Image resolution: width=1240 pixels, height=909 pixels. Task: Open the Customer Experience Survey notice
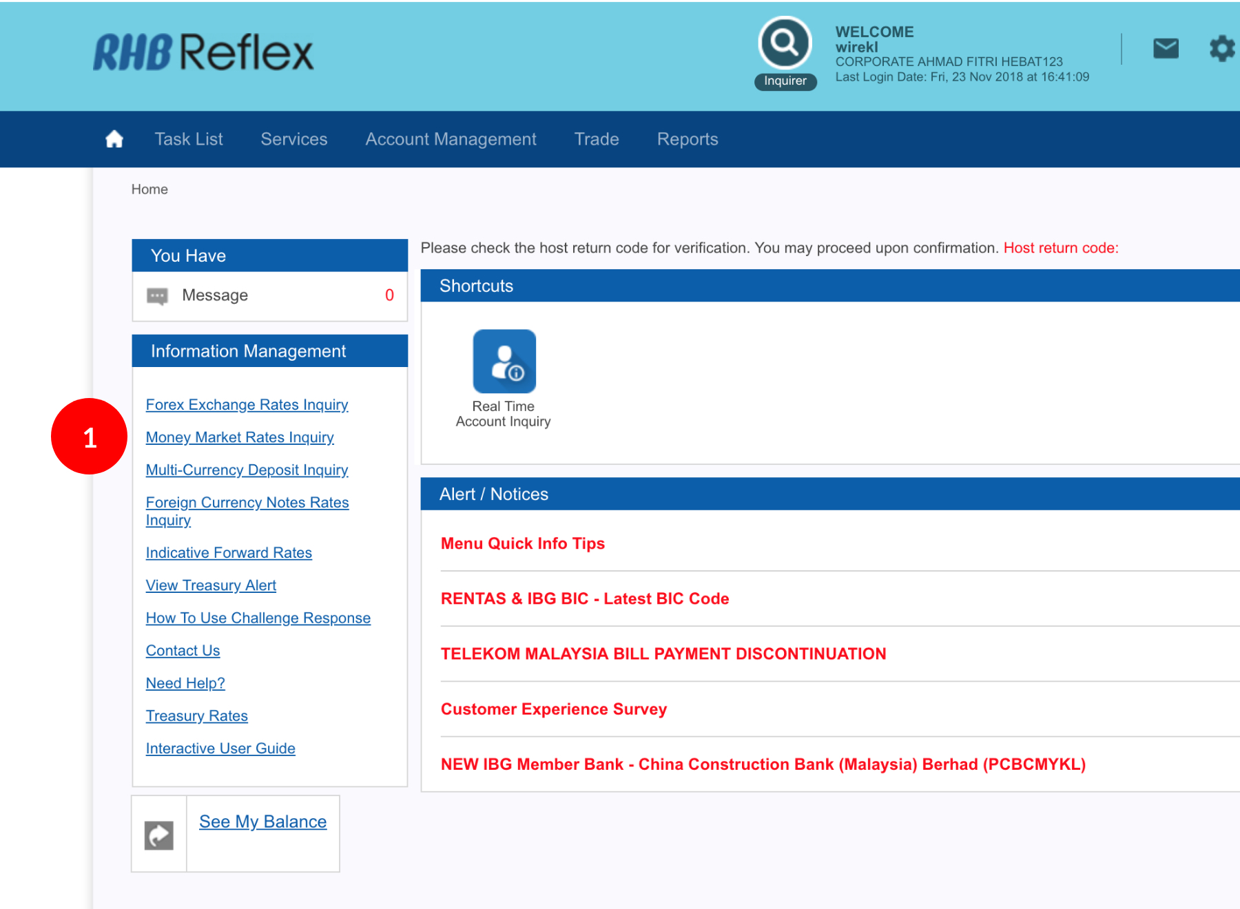553,709
